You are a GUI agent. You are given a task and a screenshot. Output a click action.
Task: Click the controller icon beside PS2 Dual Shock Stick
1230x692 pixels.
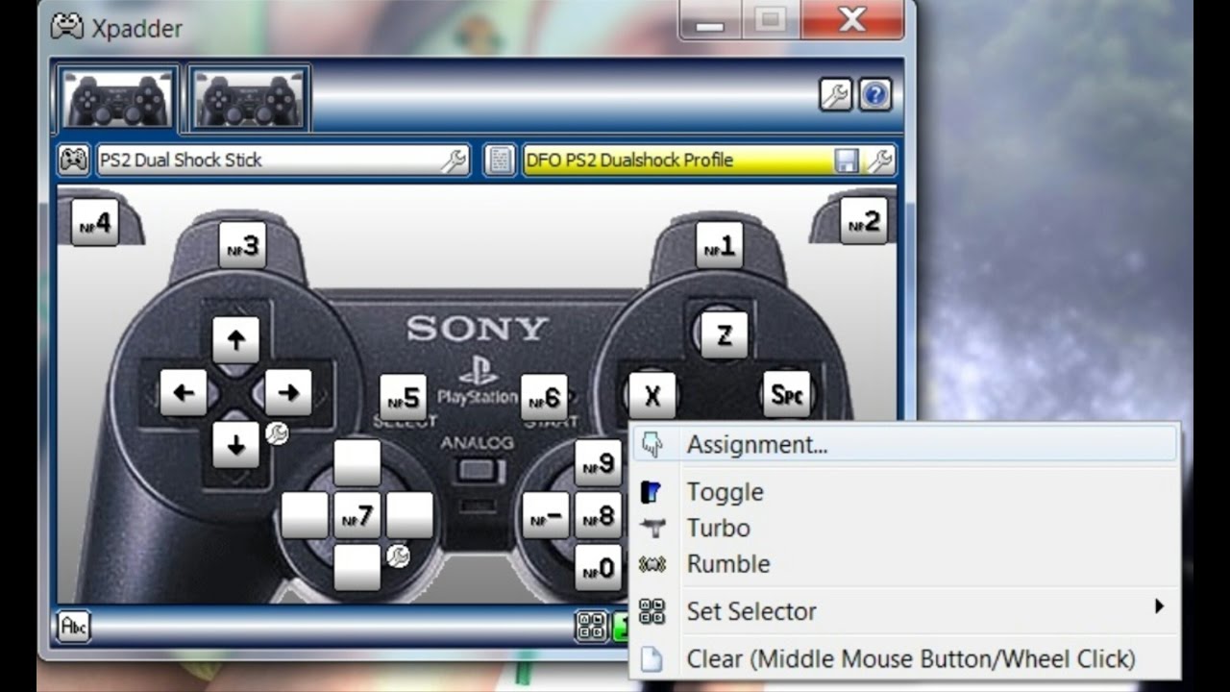74,160
